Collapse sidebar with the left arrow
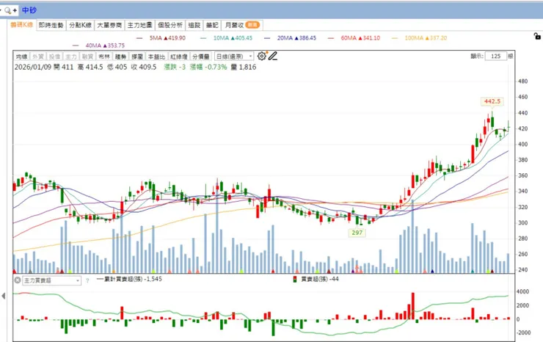 tap(3, 296)
